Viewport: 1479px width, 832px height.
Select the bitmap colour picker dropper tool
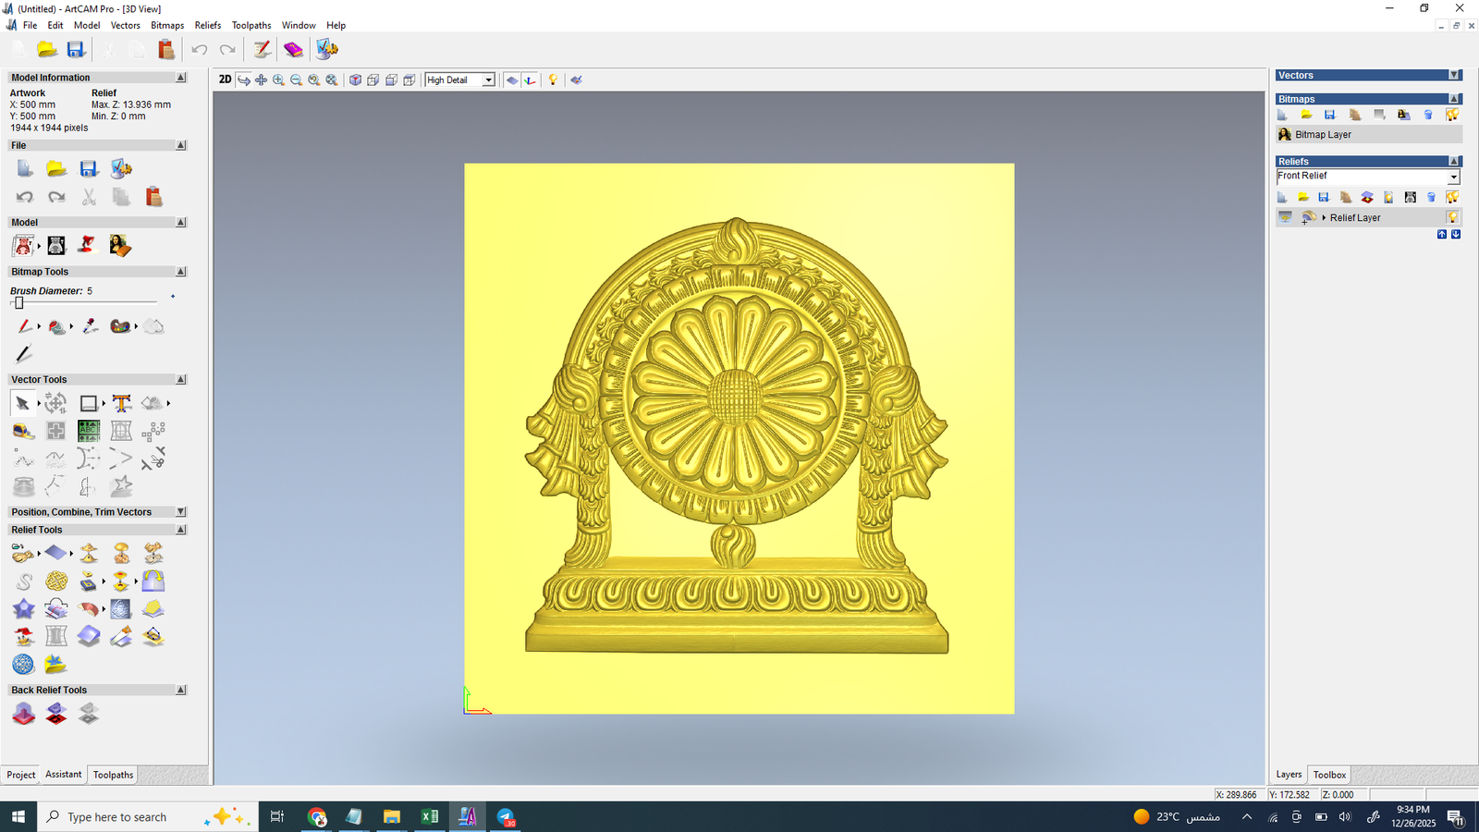(90, 326)
